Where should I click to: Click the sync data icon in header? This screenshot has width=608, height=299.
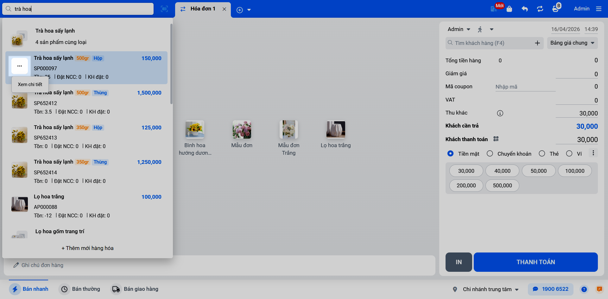(x=540, y=9)
